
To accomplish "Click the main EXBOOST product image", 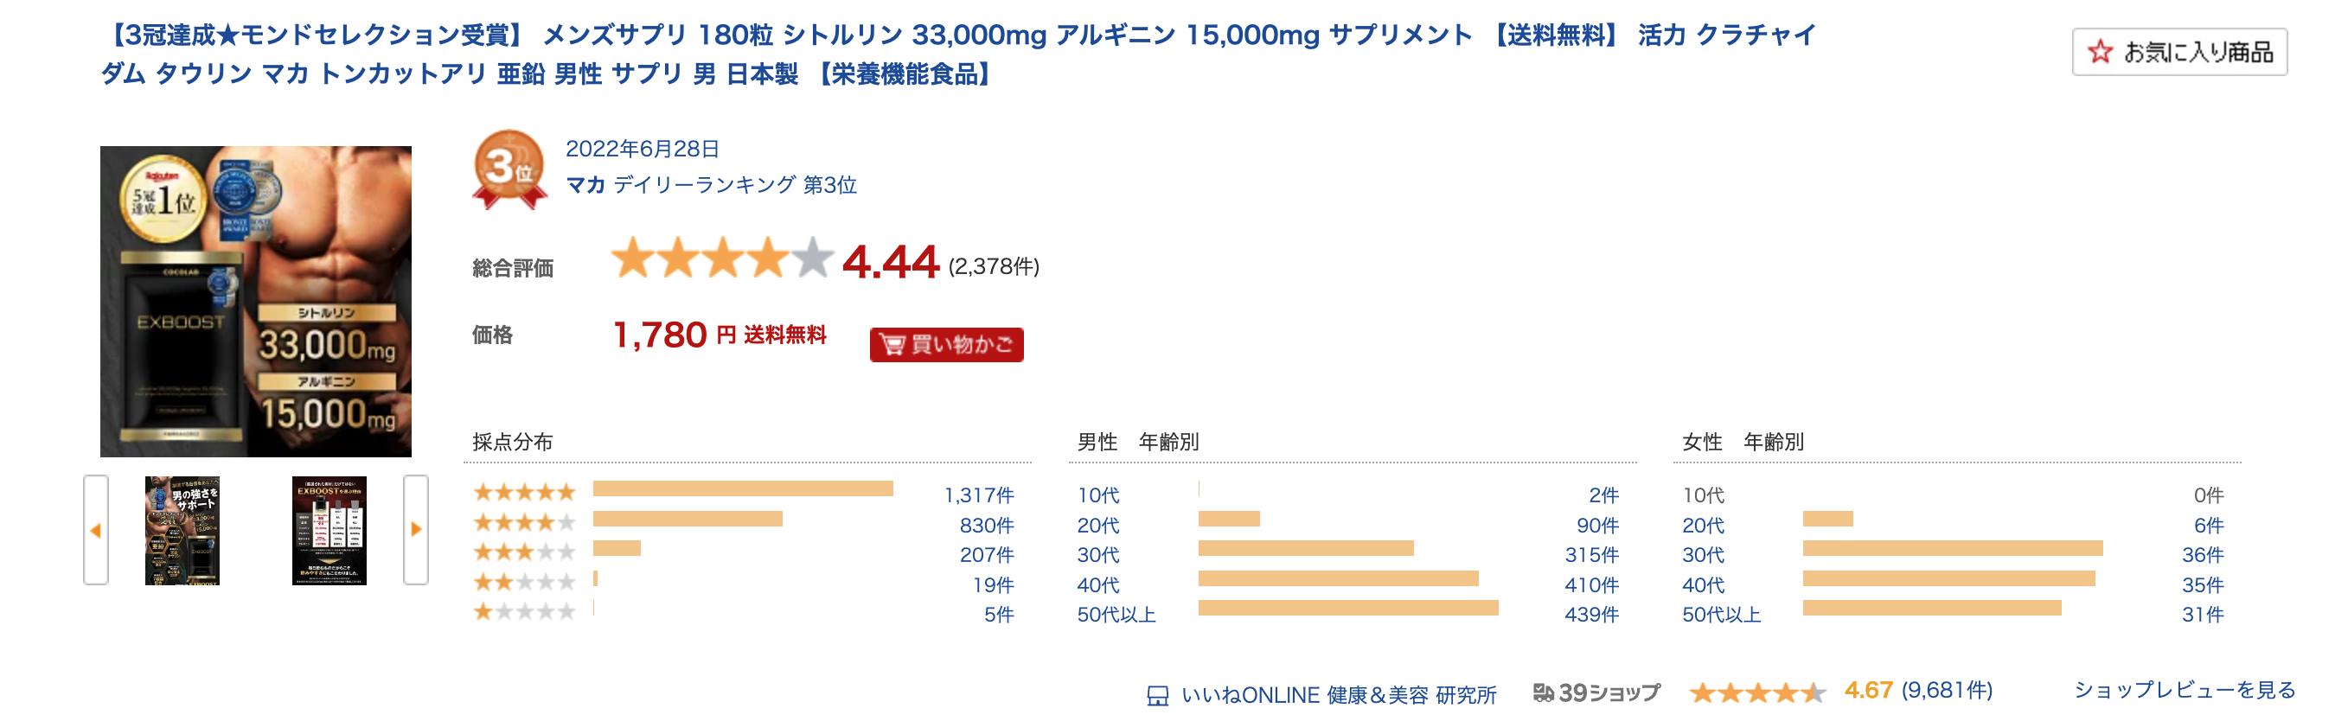I will tap(256, 302).
